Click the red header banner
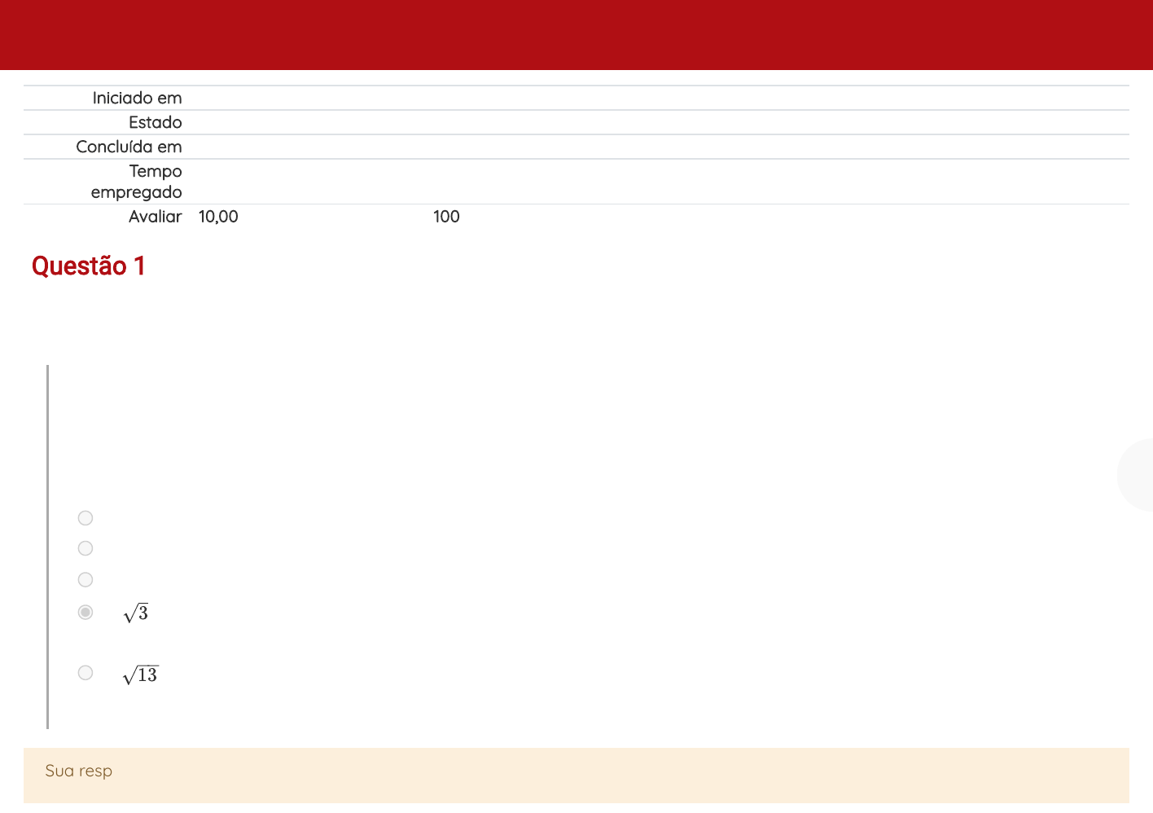 pyautogui.click(x=576, y=35)
